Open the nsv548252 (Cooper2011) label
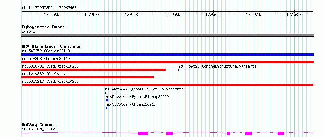This screenshot has height=137, width=324. click(46, 51)
